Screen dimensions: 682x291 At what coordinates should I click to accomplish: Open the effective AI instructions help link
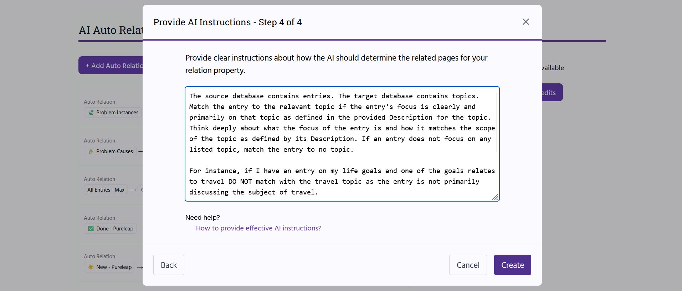click(258, 228)
